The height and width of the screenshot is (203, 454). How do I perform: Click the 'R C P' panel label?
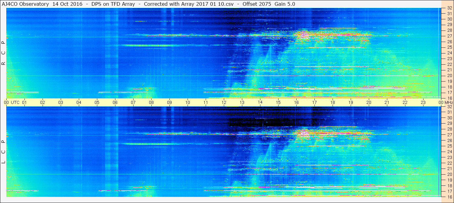(3, 53)
